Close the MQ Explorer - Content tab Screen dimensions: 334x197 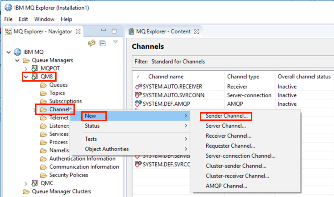coord(197,31)
